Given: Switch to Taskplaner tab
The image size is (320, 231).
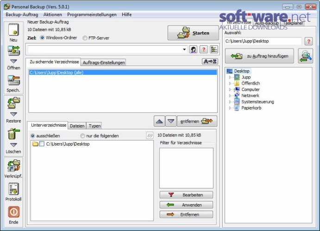Looking at the screenshot, I should click(x=293, y=23).
